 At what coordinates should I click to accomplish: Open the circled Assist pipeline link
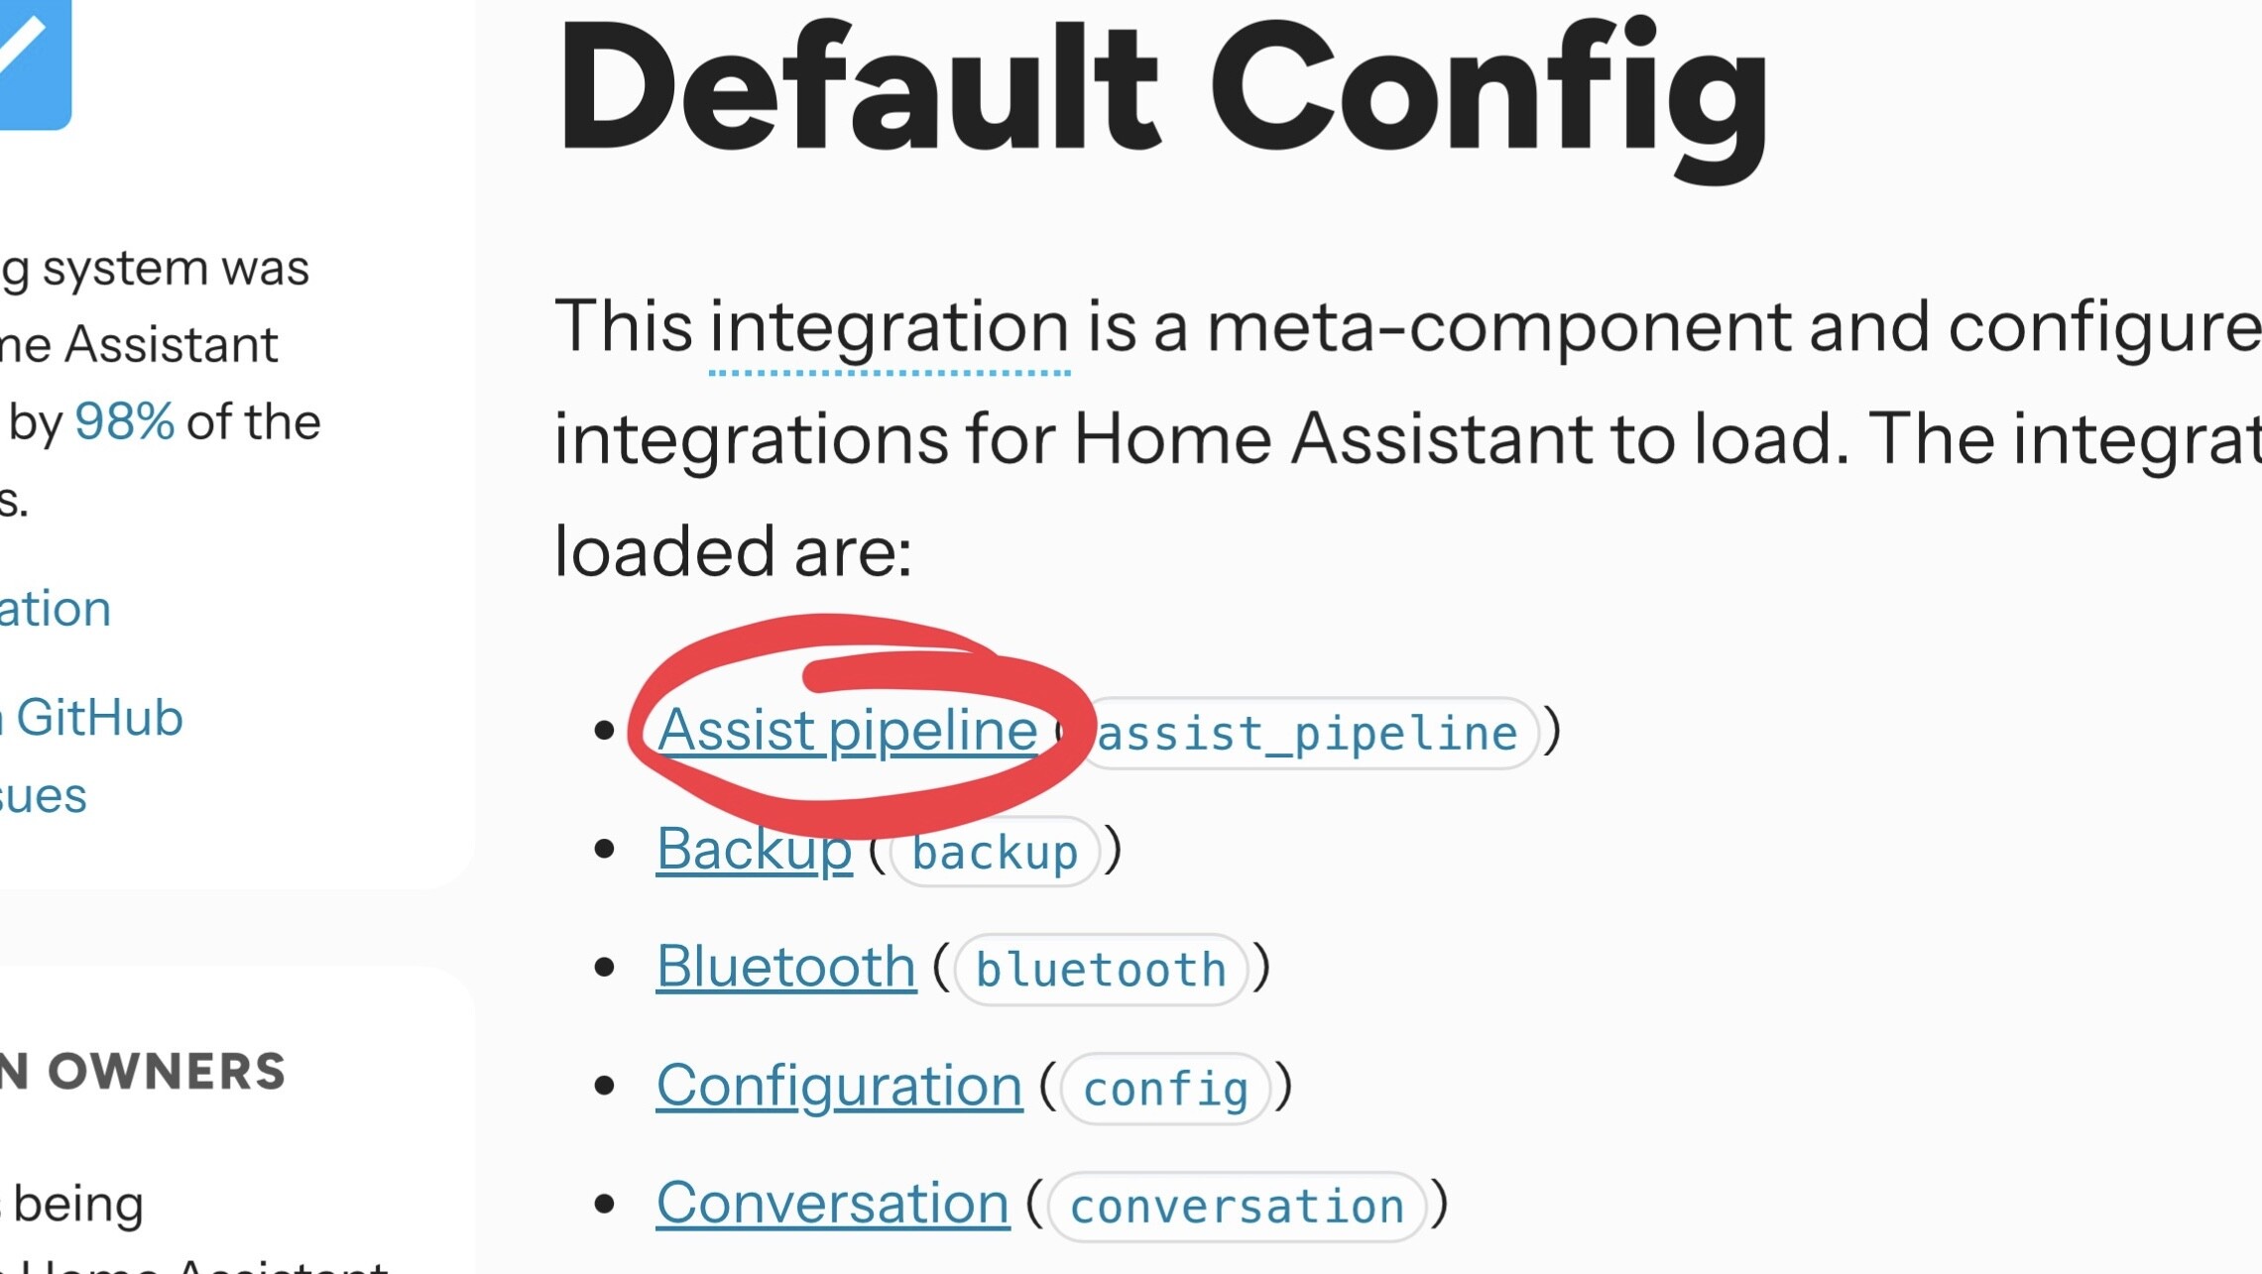[x=847, y=732]
